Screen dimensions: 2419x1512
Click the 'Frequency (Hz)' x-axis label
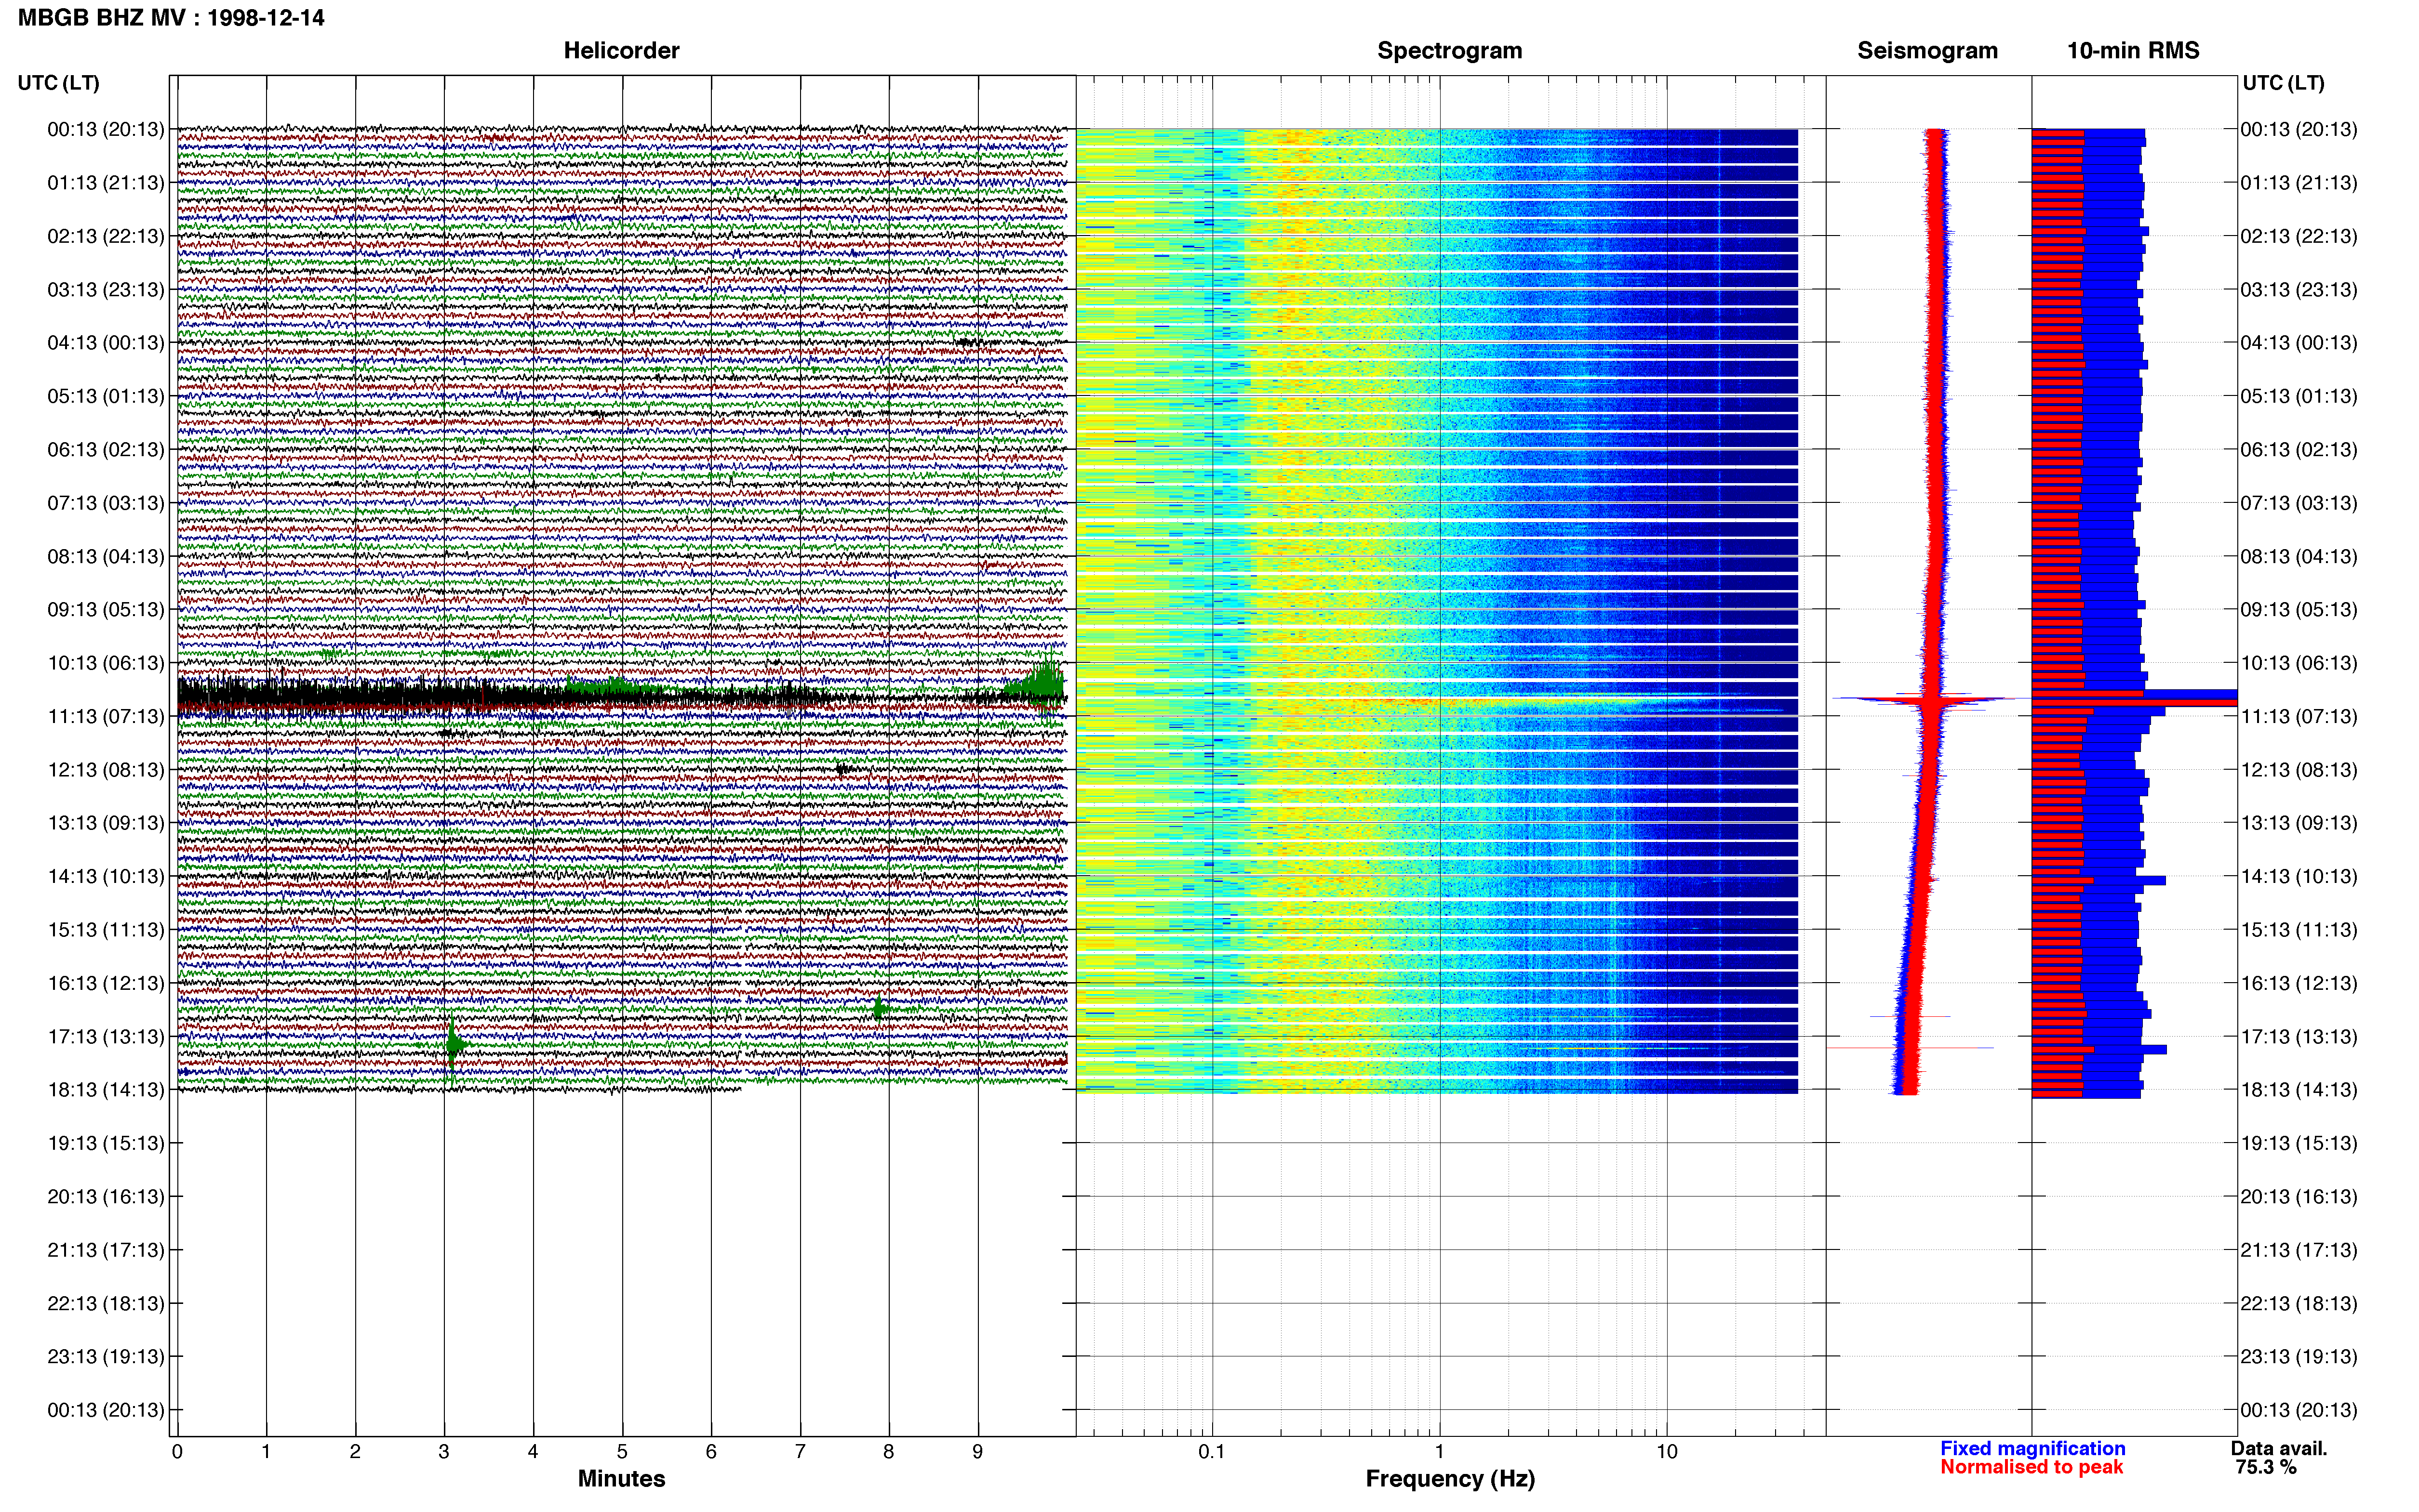coord(1450,1479)
